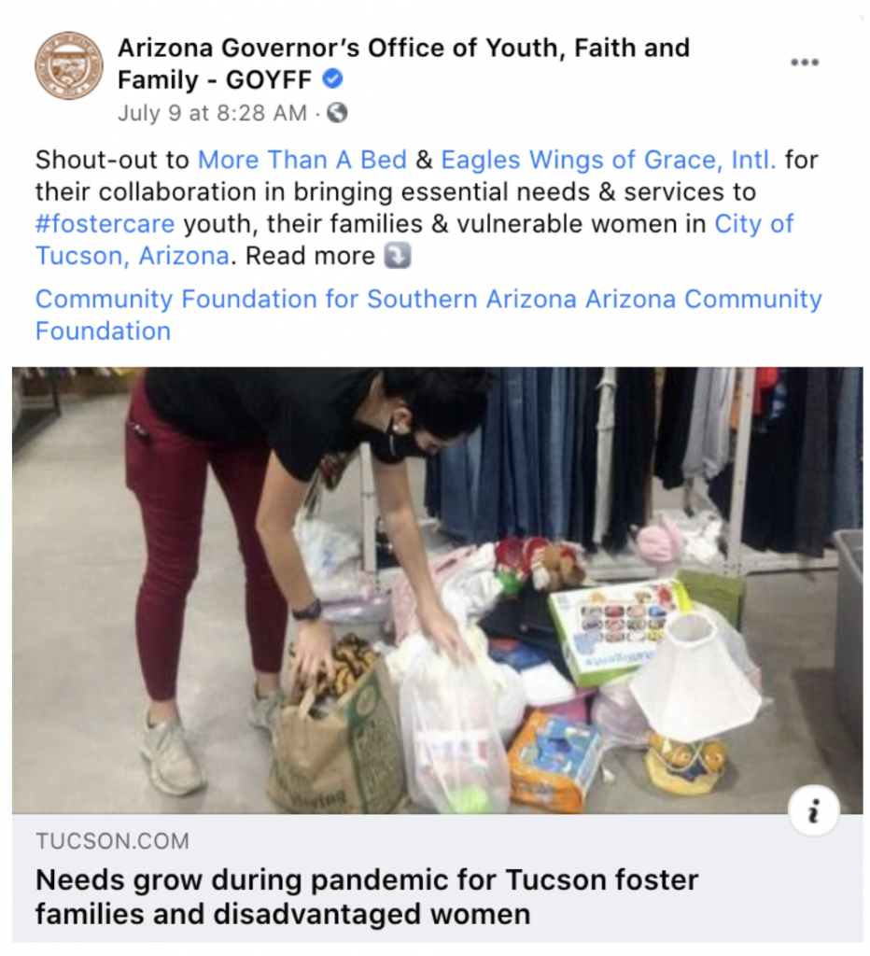Click the post text about collaboration
The width and height of the screenshot is (870, 956).
pyautogui.click(x=427, y=208)
